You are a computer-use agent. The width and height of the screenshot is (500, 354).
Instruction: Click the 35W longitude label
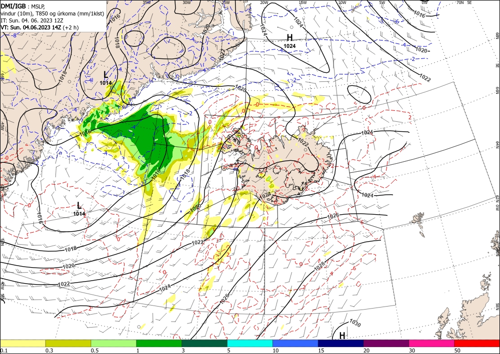pos(146,2)
